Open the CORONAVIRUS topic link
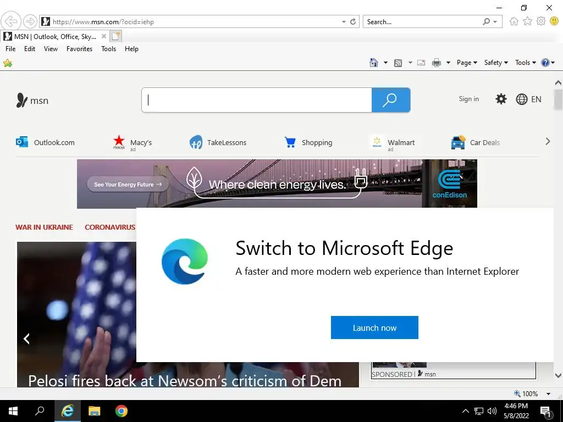 [x=110, y=227]
